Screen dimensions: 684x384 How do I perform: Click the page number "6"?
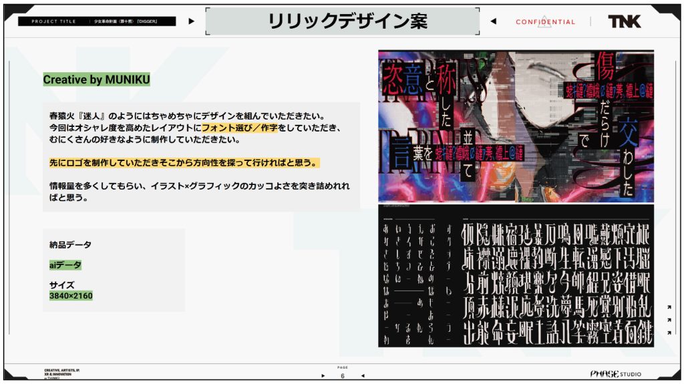[x=343, y=376]
